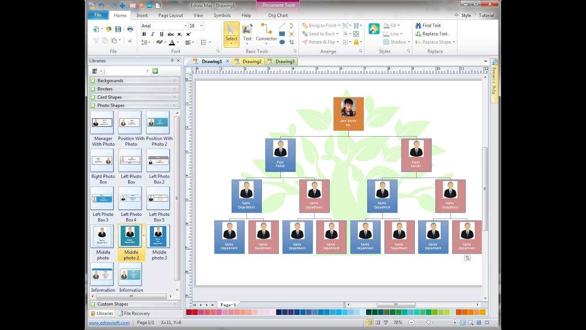Click the fit page zoom icon
The height and width of the screenshot is (330, 586).
462,323
